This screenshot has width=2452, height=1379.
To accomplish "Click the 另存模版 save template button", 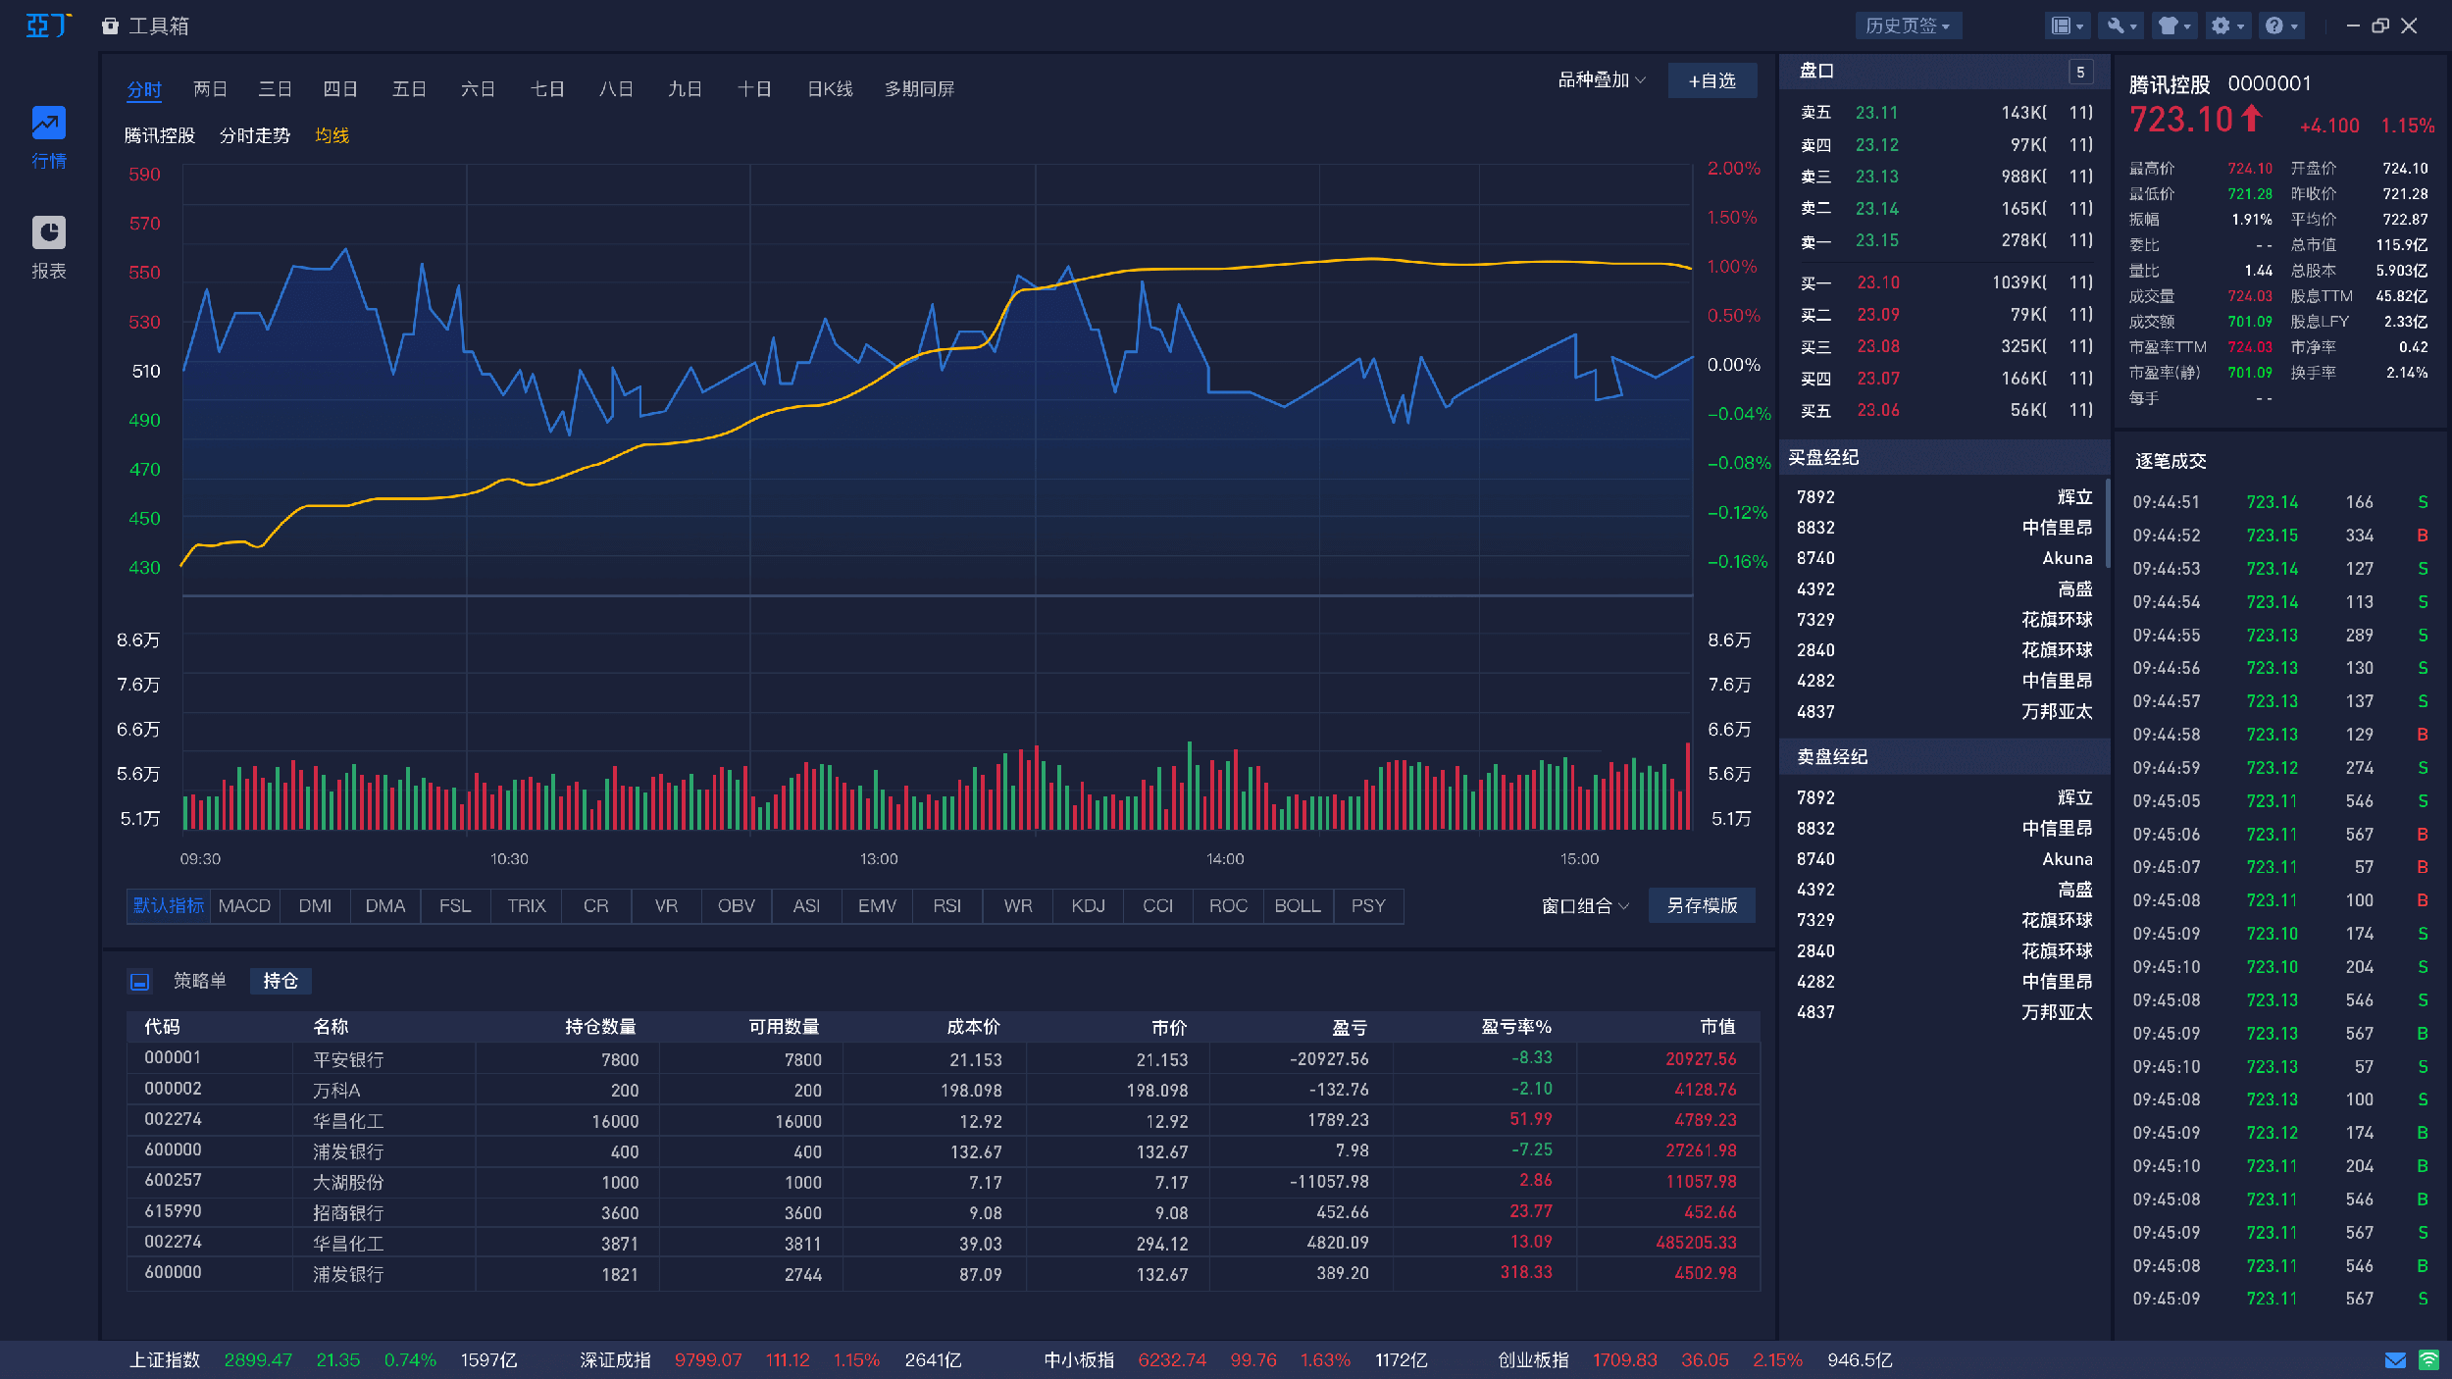I will tap(1702, 905).
